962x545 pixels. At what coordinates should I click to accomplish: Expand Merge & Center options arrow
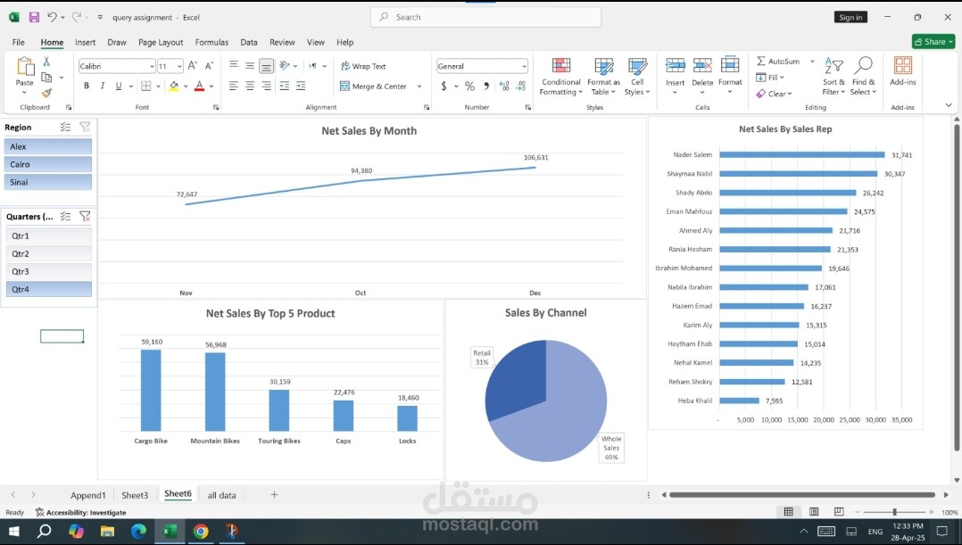419,87
